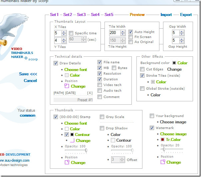Adjust watermark Opacity slider handle

click(164, 149)
